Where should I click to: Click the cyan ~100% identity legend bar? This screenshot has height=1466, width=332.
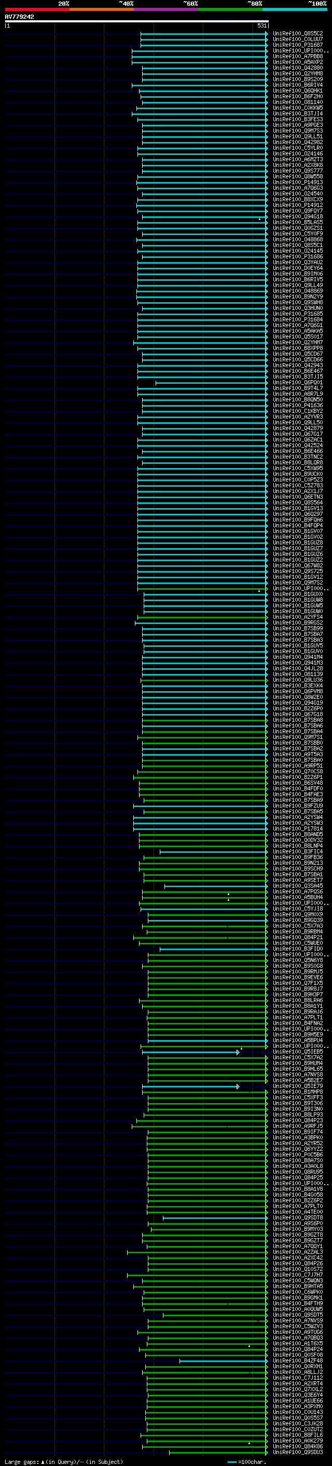tap(295, 9)
